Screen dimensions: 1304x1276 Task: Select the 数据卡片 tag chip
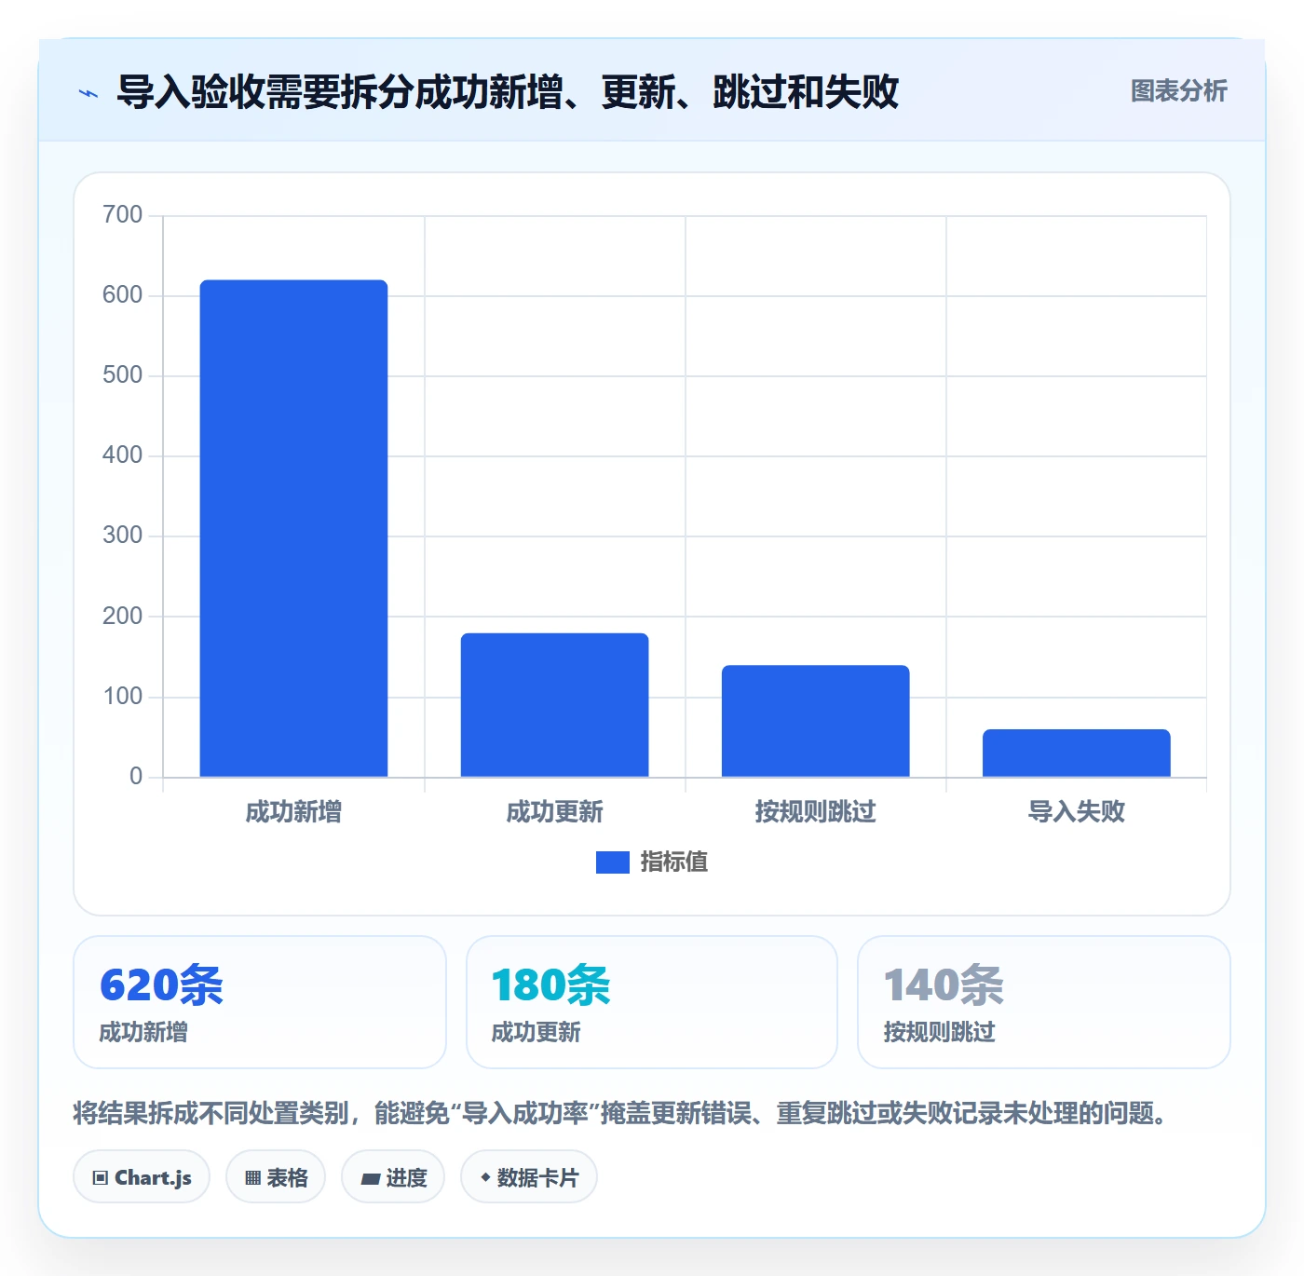(529, 1177)
